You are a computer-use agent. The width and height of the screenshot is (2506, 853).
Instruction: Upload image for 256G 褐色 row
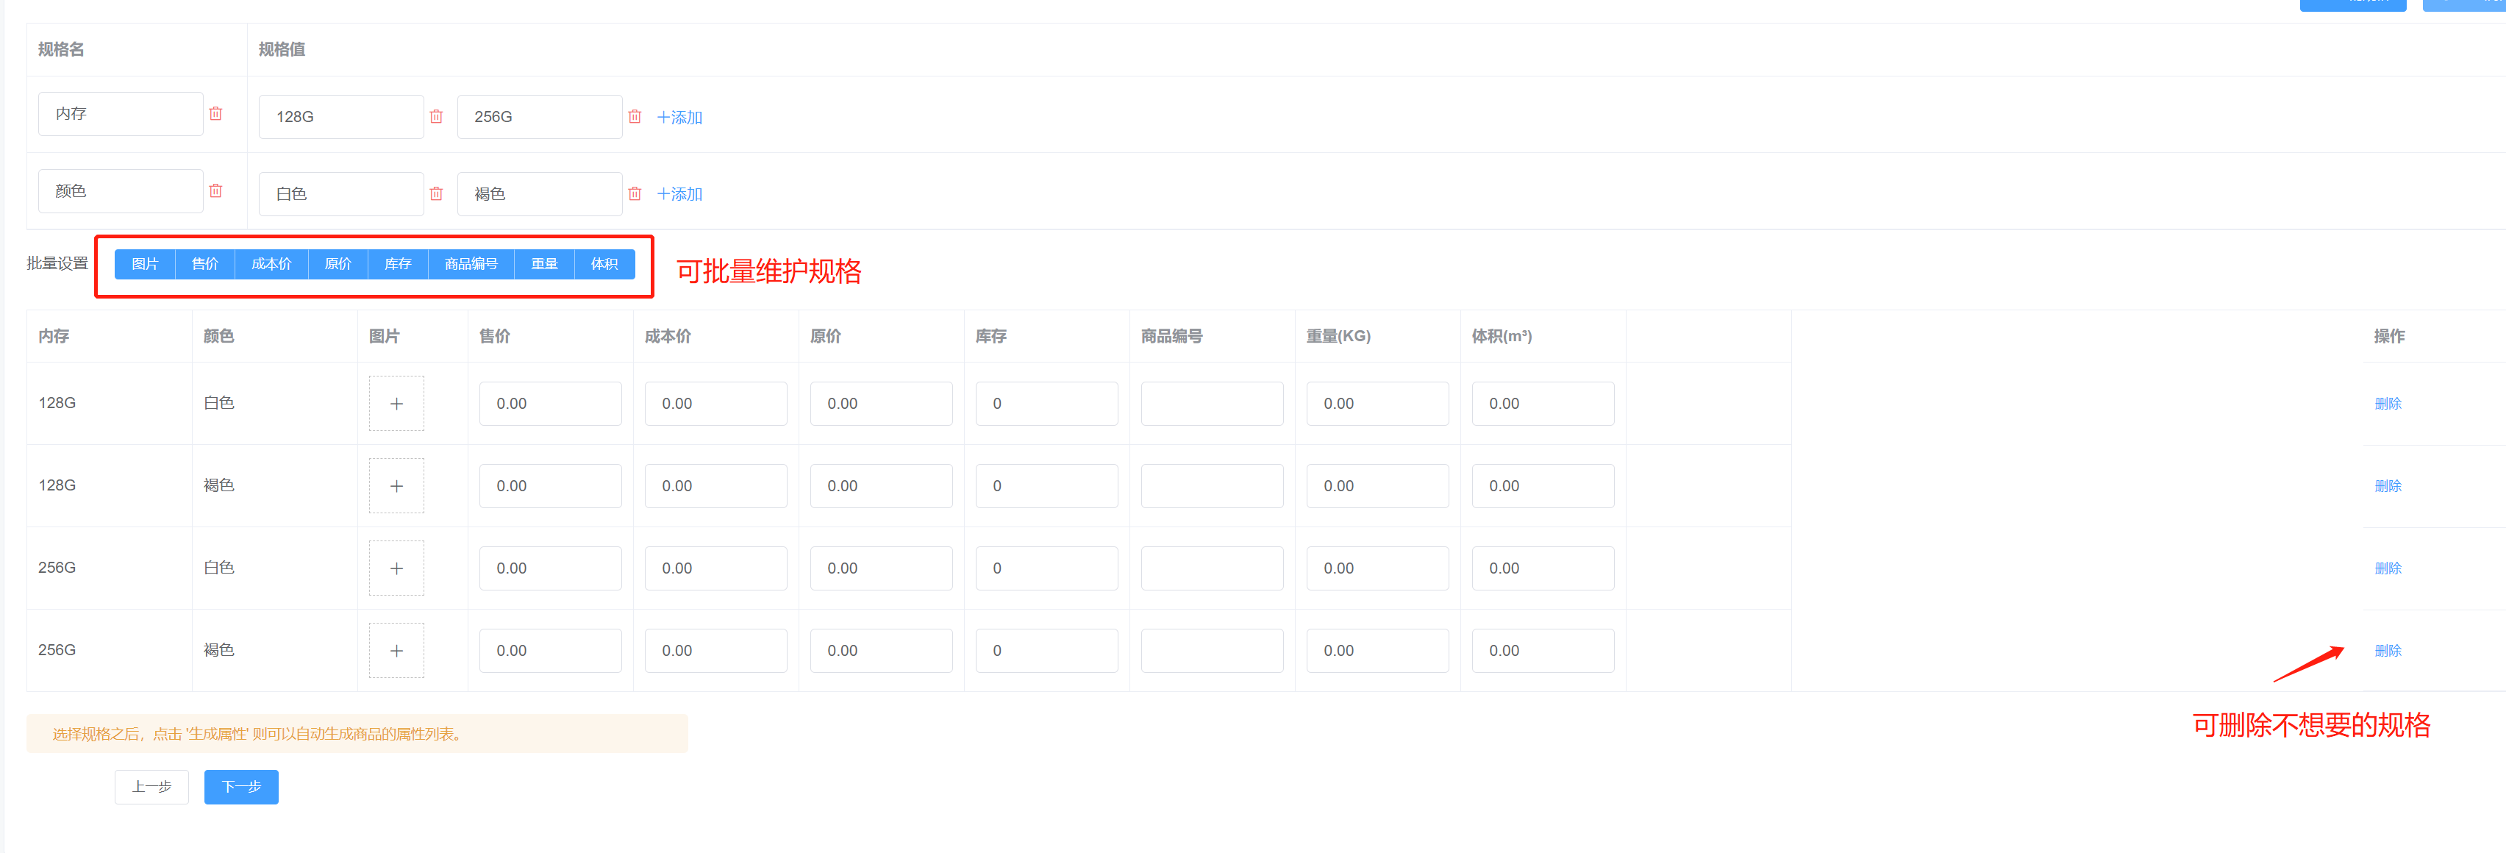[x=396, y=651]
